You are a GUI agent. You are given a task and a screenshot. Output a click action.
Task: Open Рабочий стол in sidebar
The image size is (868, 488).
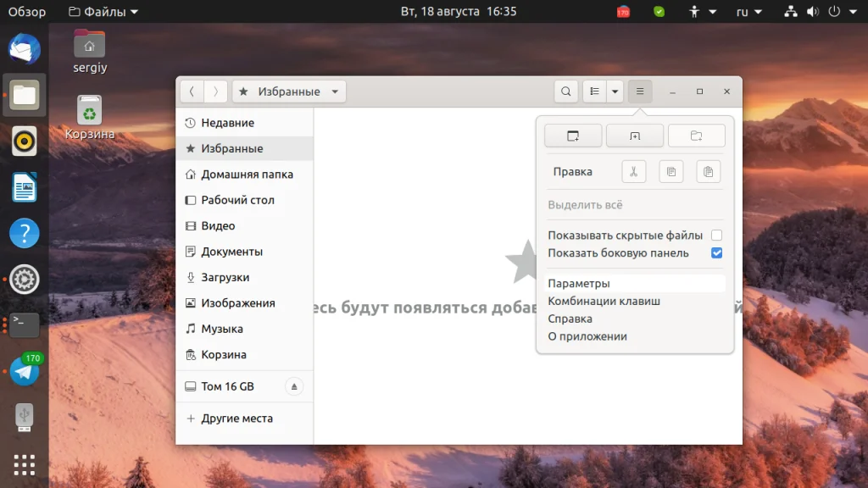coord(244,200)
